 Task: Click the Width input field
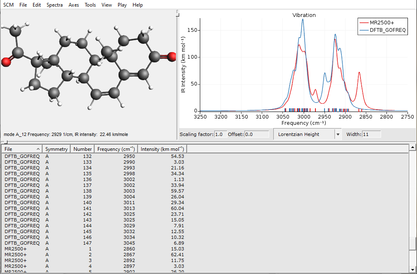(x=371, y=134)
